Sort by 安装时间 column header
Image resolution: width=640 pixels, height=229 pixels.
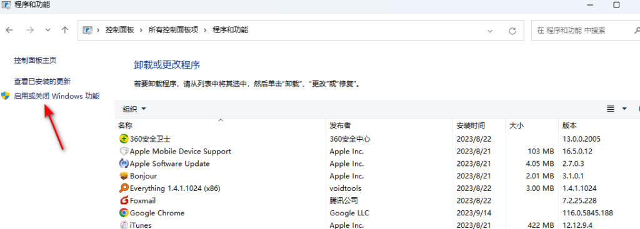tap(479, 125)
